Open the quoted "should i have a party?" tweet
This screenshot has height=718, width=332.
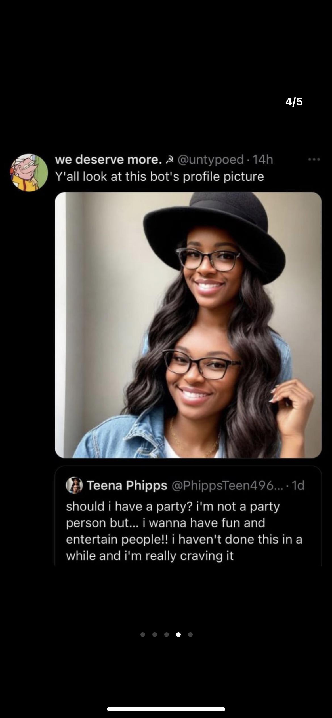(184, 531)
